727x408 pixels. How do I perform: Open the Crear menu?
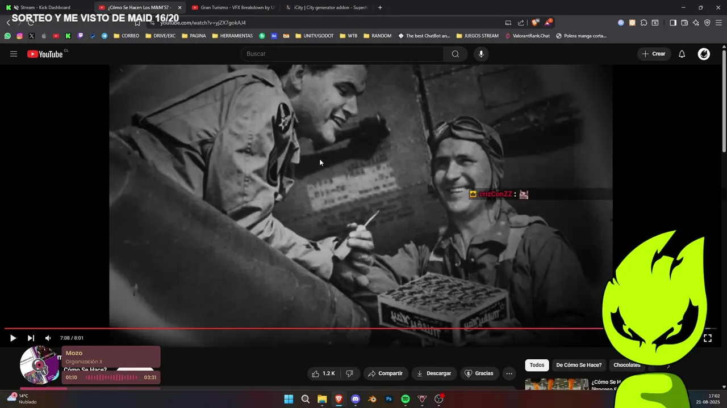654,54
